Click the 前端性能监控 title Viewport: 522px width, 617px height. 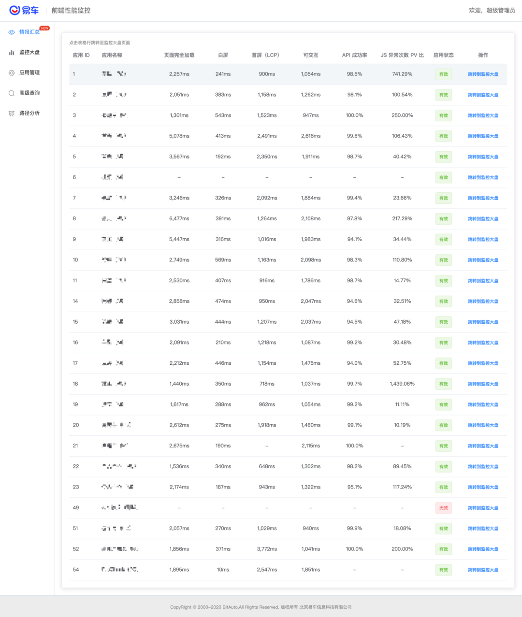[x=71, y=10]
